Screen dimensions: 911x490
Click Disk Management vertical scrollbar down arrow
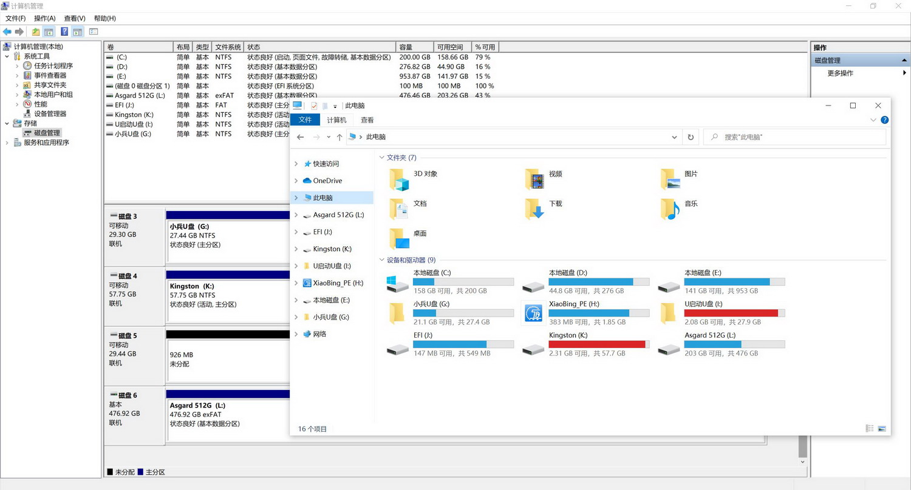[803, 461]
